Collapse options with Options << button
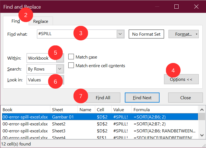 click(x=181, y=79)
